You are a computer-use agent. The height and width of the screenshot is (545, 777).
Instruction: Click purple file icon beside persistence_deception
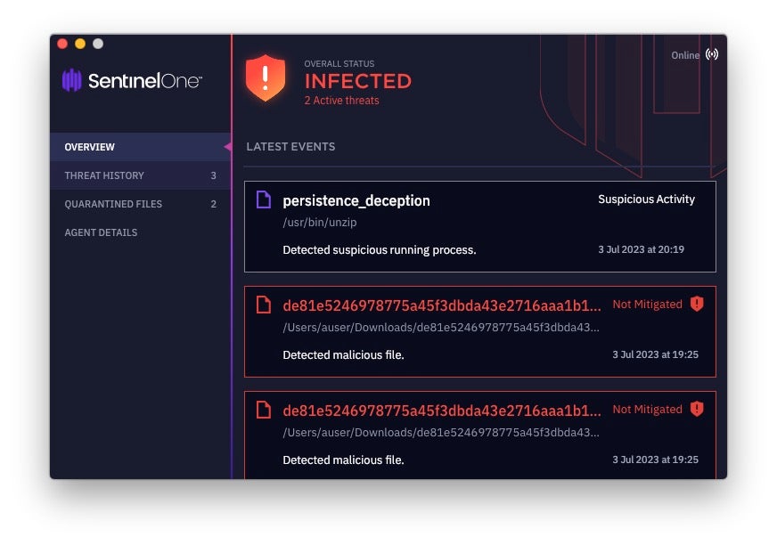(x=263, y=199)
